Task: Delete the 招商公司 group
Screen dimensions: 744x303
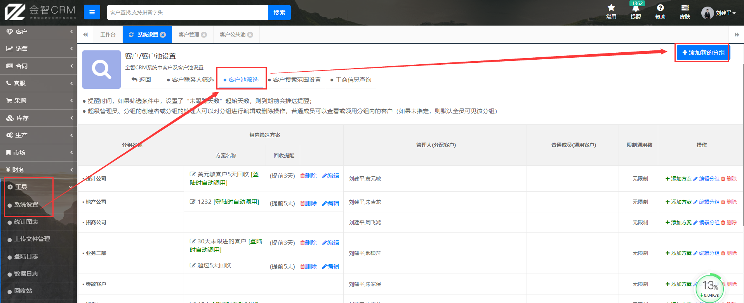Action: tap(729, 223)
